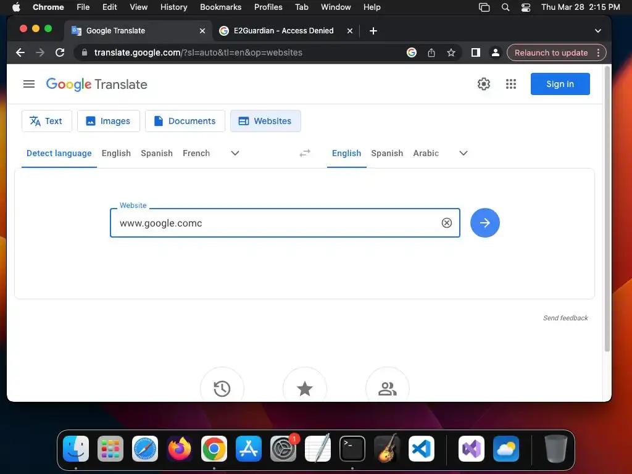This screenshot has height=474, width=632.
Task: Click the Google Translate logo
Action: coord(97,84)
